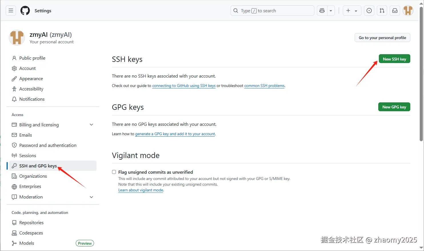The height and width of the screenshot is (251, 424).
Task: Open the Organizations settings page
Action: pyautogui.click(x=33, y=176)
